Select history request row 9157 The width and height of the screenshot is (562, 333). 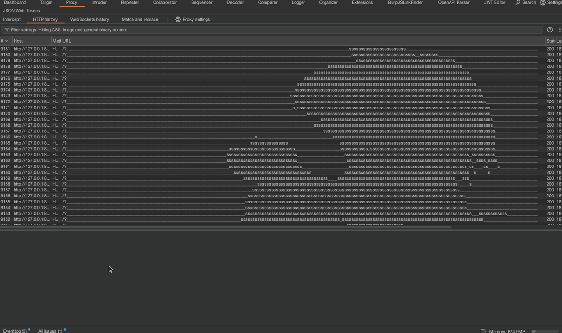point(281,190)
